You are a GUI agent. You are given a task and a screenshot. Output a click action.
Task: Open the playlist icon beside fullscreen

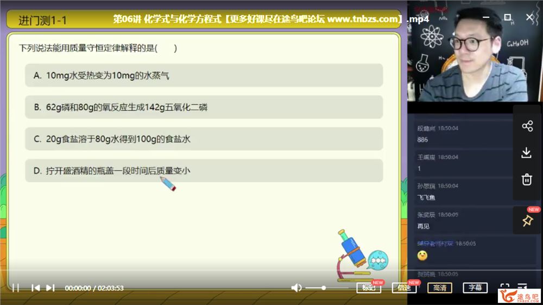(522, 287)
